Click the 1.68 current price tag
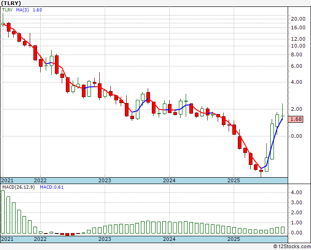 pyautogui.click(x=297, y=120)
